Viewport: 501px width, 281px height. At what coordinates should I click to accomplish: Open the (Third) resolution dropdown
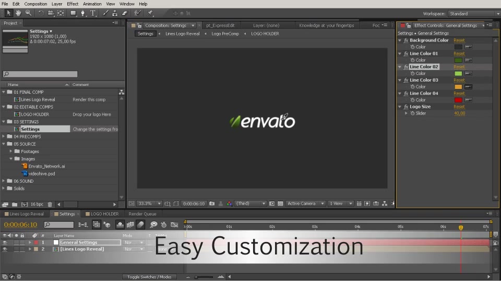250,203
